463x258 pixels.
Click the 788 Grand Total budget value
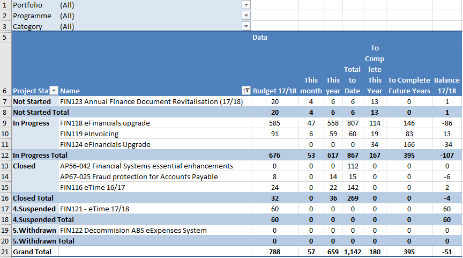[x=274, y=252]
